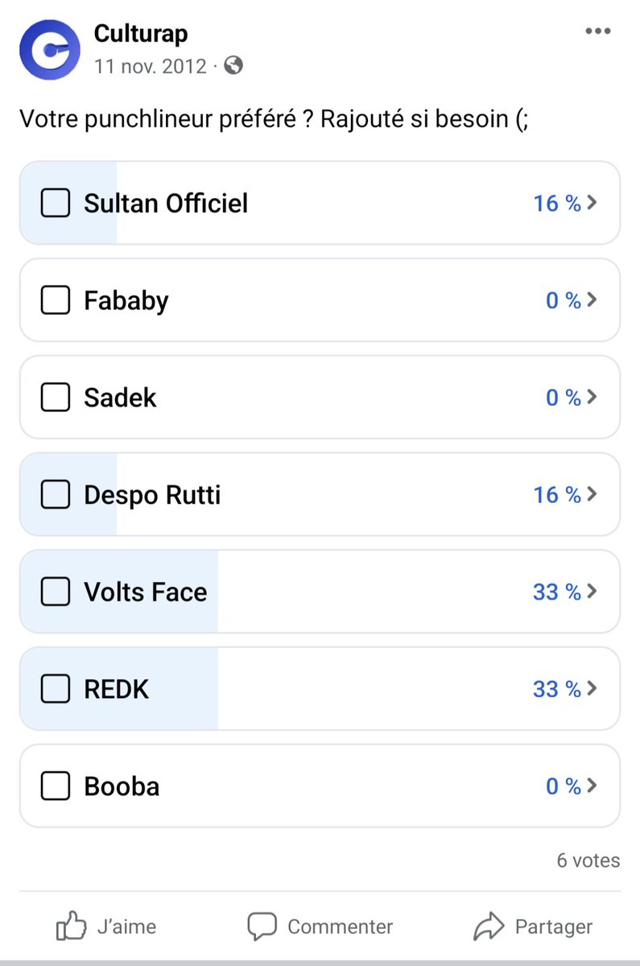Viewport: 640px width, 966px height.
Task: Open the Culturap page name link
Action: [x=141, y=33]
